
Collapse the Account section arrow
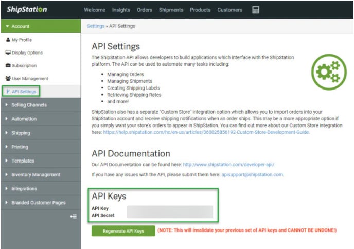[7, 26]
